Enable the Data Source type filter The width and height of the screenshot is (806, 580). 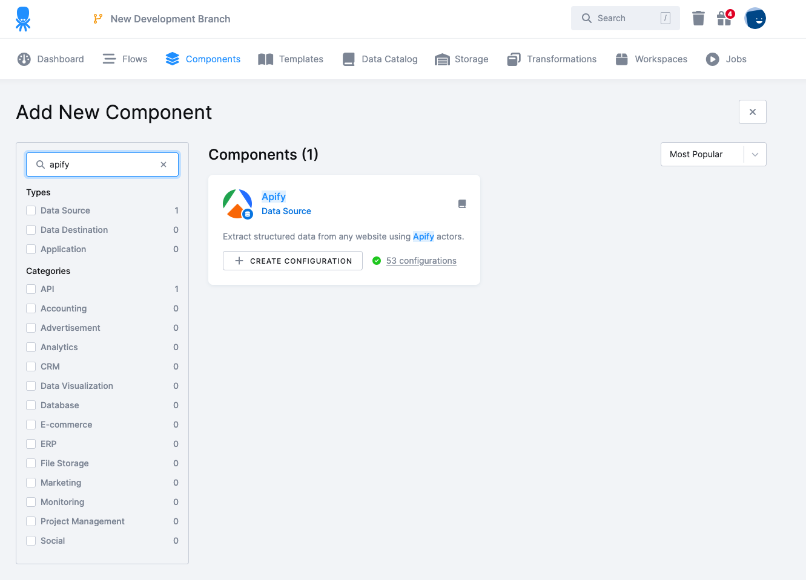pos(31,210)
